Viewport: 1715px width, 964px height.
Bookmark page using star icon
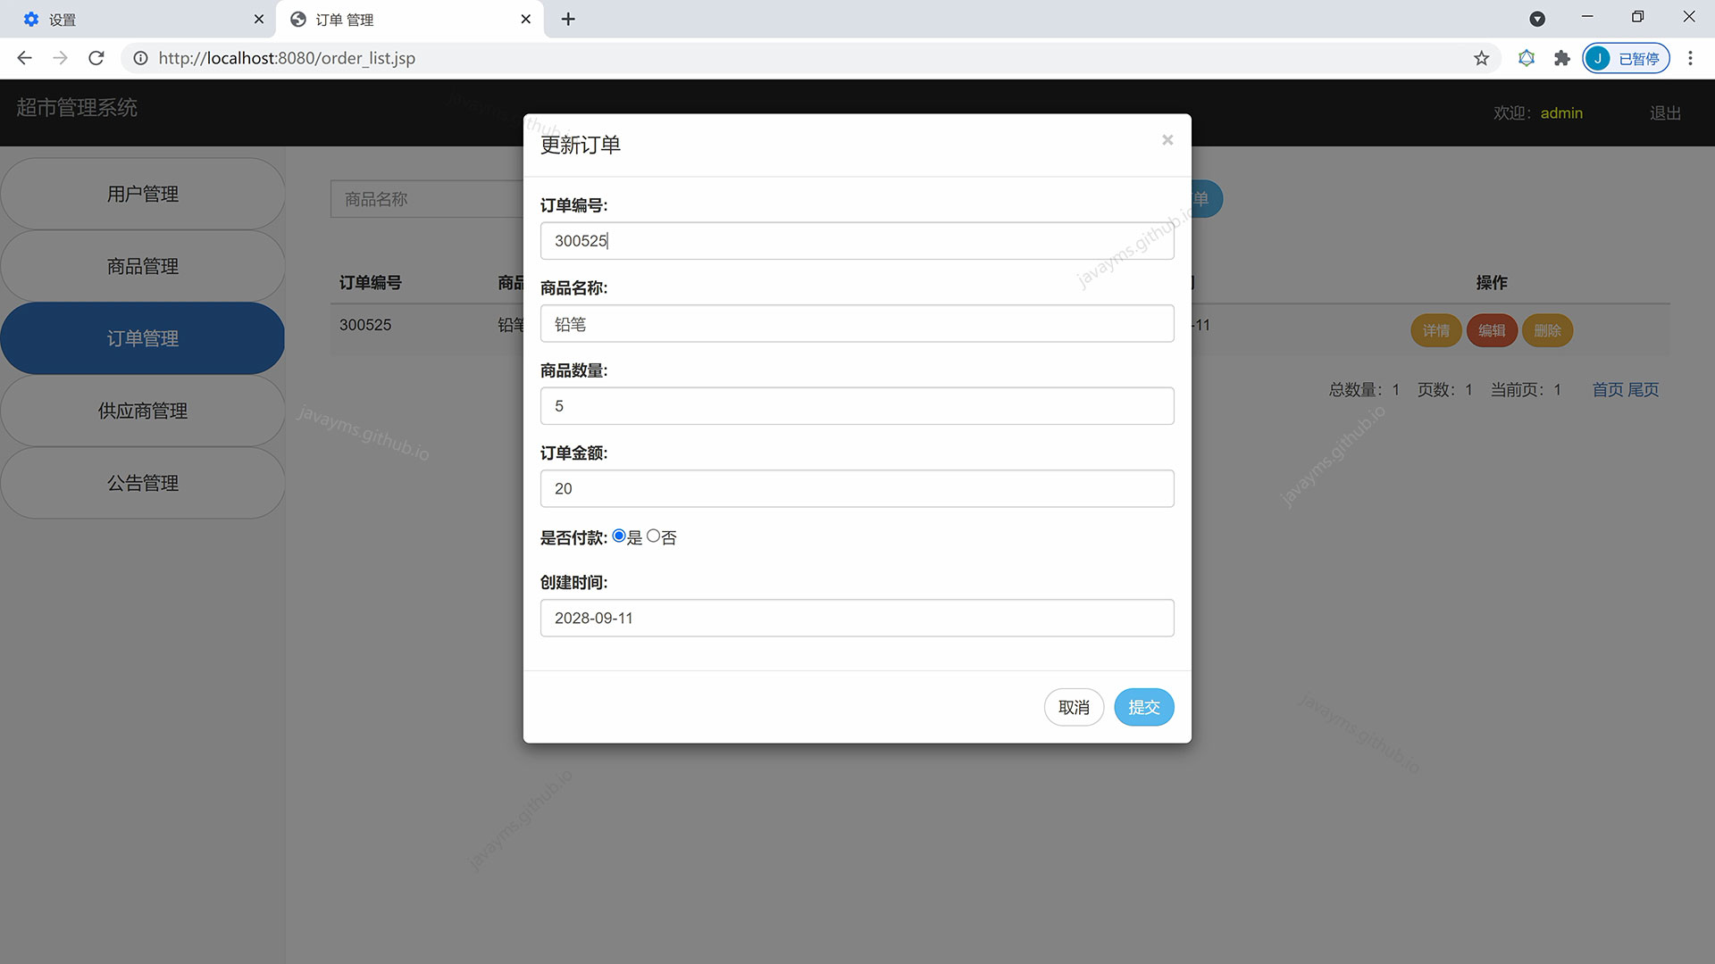pos(1481,58)
